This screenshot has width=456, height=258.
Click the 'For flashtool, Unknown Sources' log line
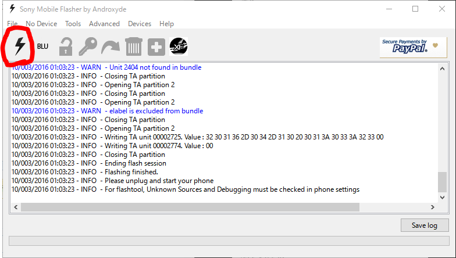tap(186, 189)
